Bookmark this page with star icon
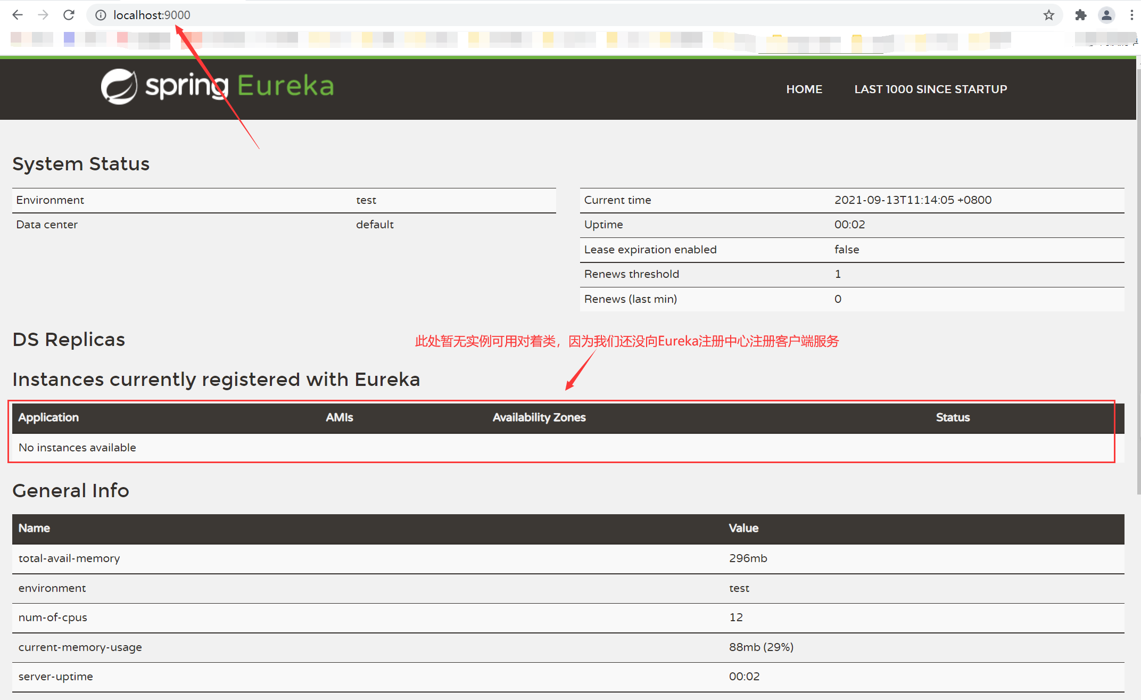This screenshot has height=700, width=1141. [x=1048, y=15]
